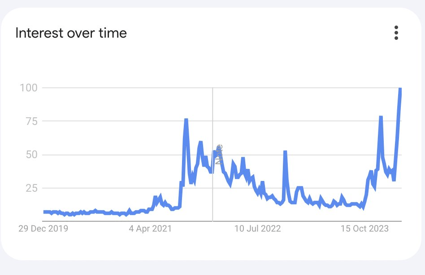Image resolution: width=425 pixels, height=275 pixels.
Task: Click the 'Interest over time' title
Action: (71, 33)
